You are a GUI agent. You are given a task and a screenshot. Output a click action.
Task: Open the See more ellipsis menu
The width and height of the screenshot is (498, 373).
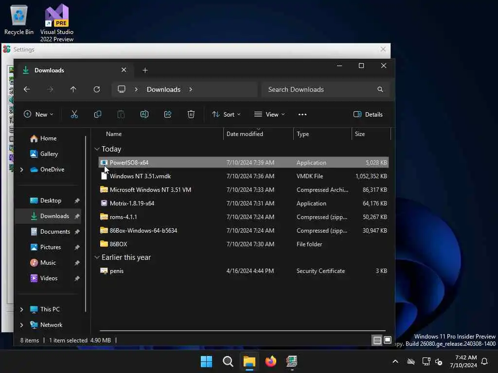[302, 115]
